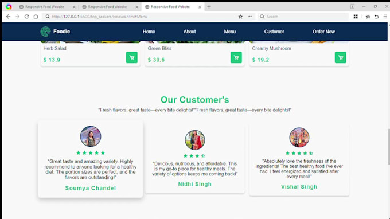Click the window counter icon in the title bar
Image resolution: width=390 pixels, height=219 pixels.
[353, 7]
